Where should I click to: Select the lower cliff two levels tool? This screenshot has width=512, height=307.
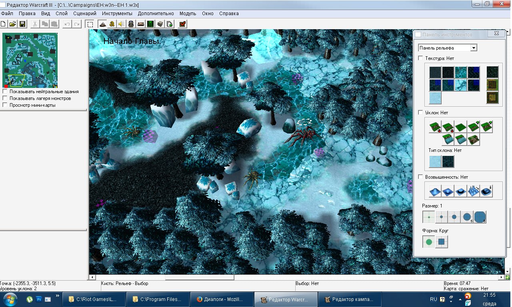pos(435,127)
